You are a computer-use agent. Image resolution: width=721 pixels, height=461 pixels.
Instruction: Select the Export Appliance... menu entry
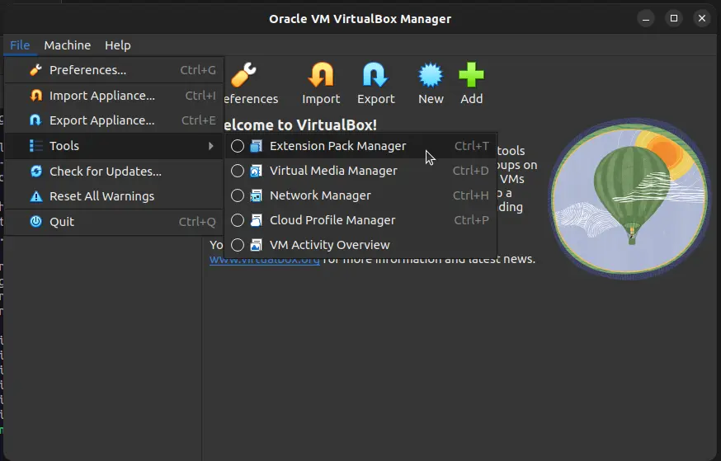coord(114,120)
